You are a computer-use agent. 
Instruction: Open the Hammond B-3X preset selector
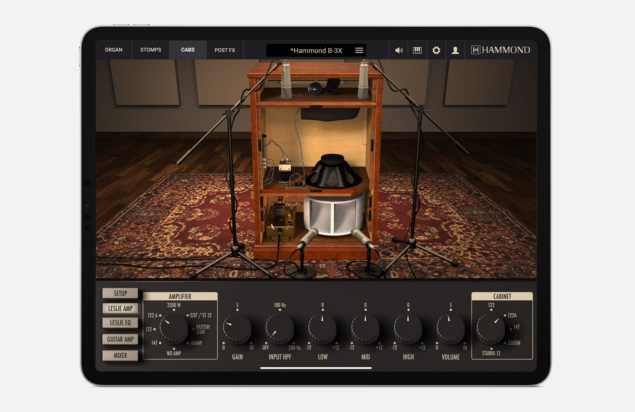pyautogui.click(x=316, y=50)
